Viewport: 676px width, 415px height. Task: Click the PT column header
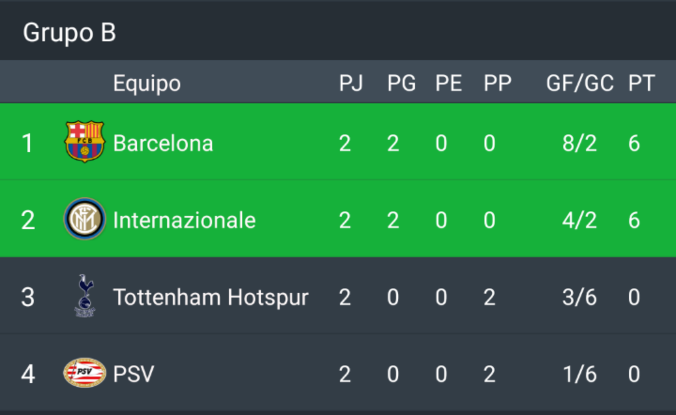(x=642, y=83)
